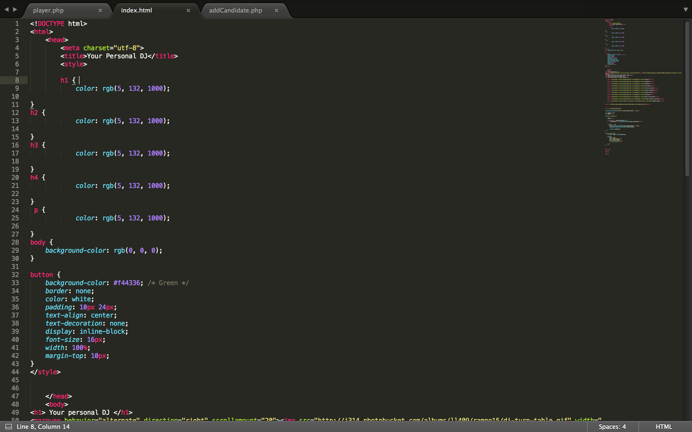Open the Spaces: 4 indentation menu
The image size is (692, 432).
[x=612, y=426]
